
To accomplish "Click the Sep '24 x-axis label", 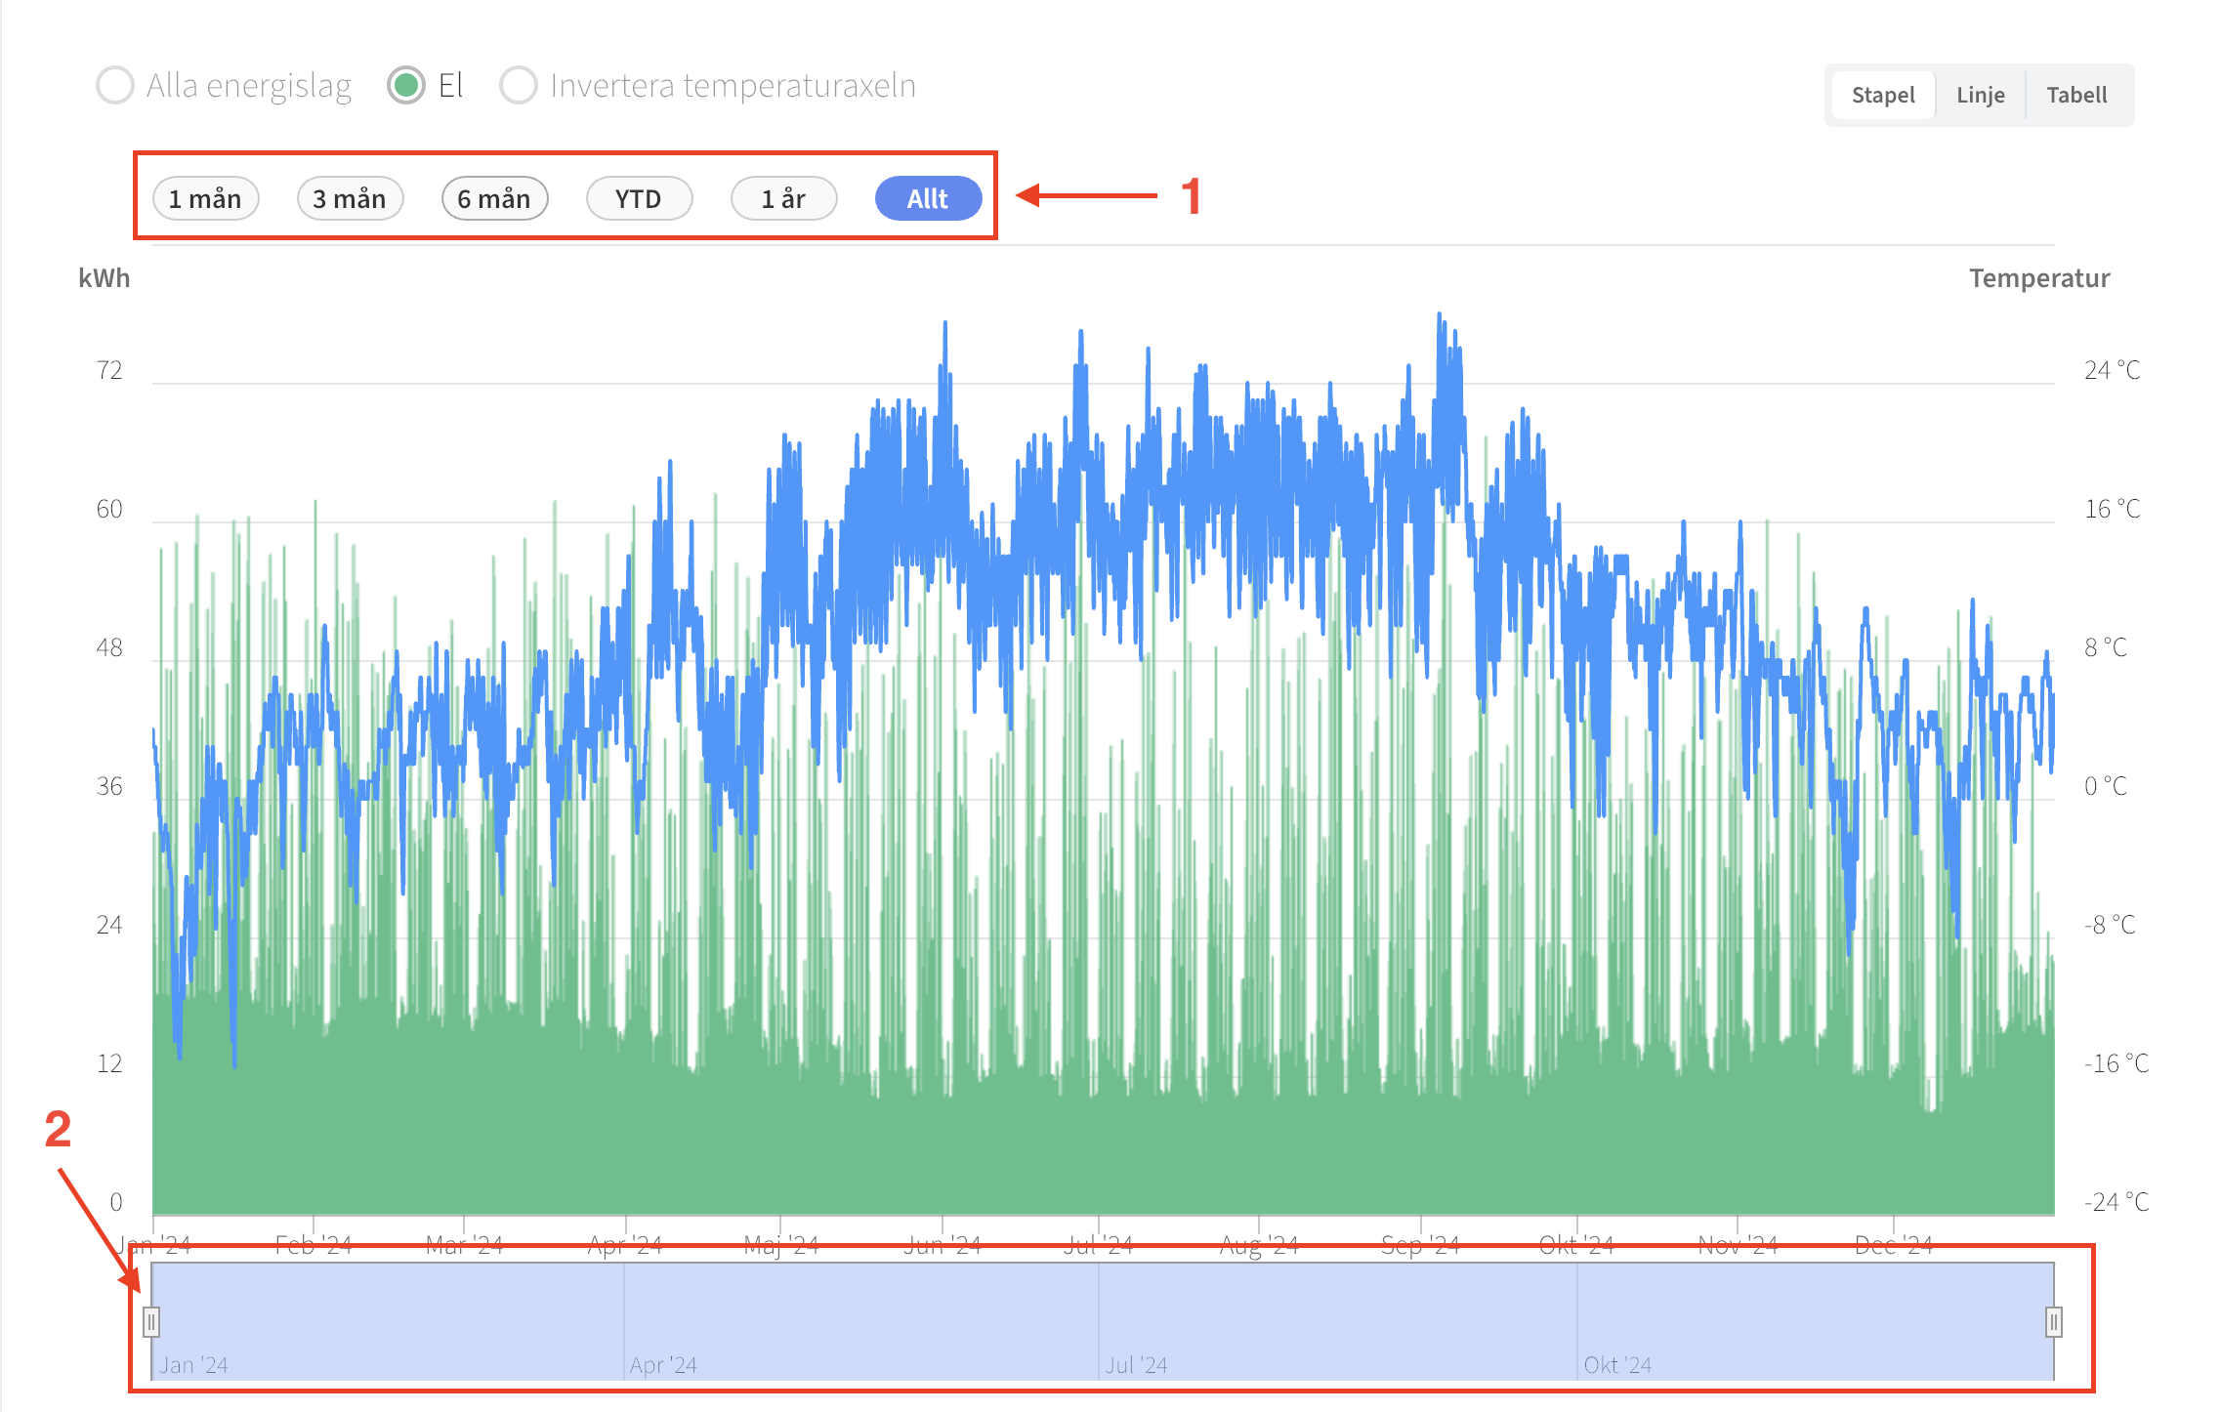I will coord(1420,1245).
